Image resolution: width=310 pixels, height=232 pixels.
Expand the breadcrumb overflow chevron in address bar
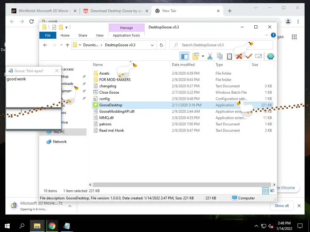[80, 45]
